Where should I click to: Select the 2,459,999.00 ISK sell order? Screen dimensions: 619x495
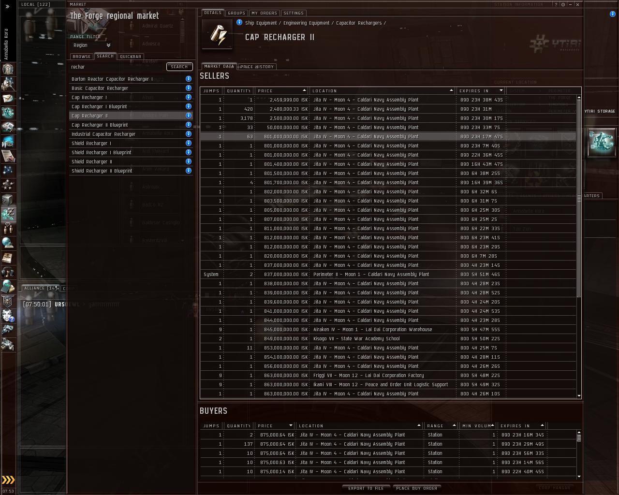pos(388,100)
